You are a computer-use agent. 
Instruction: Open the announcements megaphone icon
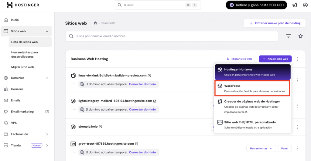295,5
